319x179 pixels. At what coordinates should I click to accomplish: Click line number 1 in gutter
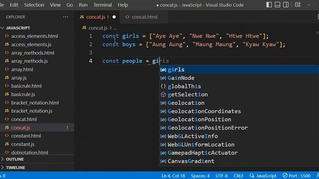click(91, 36)
